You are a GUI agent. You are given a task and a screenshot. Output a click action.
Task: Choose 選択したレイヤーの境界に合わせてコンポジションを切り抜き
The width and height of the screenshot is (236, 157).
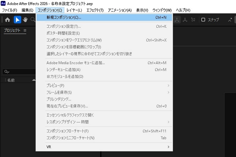click(104, 54)
